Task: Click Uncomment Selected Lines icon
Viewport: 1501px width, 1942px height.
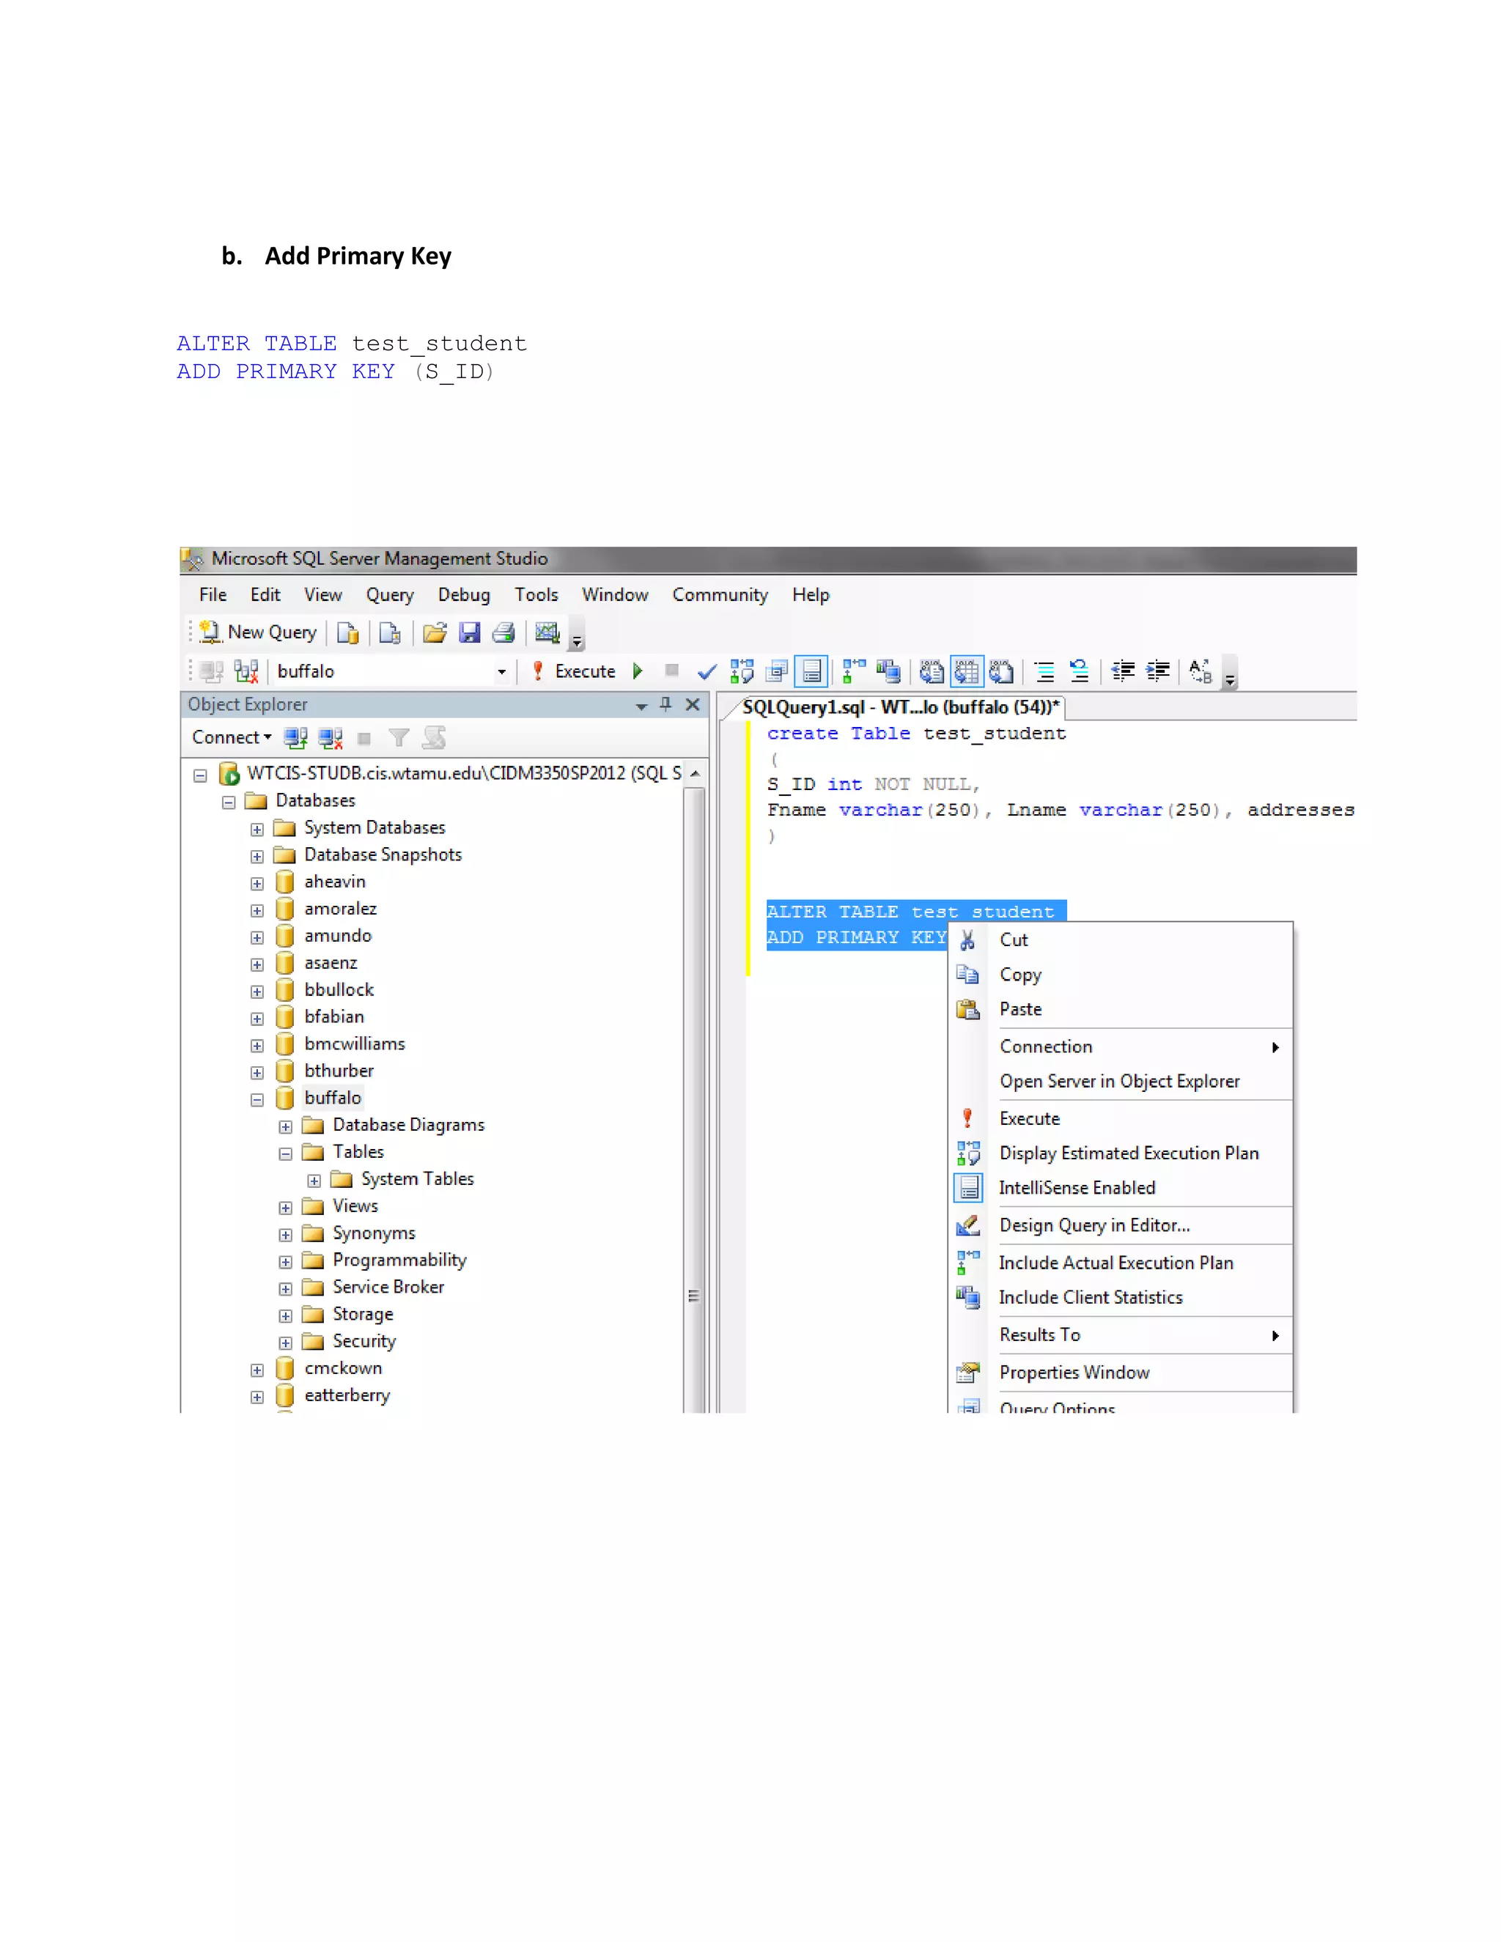Action: 1079,671
